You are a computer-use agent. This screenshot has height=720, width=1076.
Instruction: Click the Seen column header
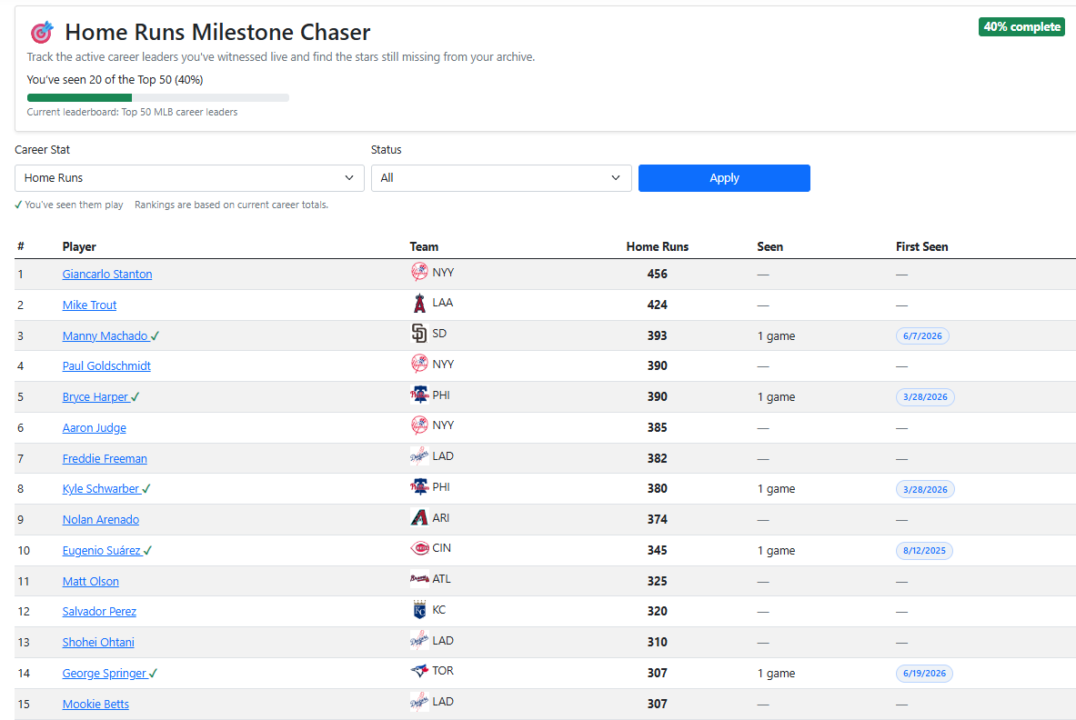point(770,247)
